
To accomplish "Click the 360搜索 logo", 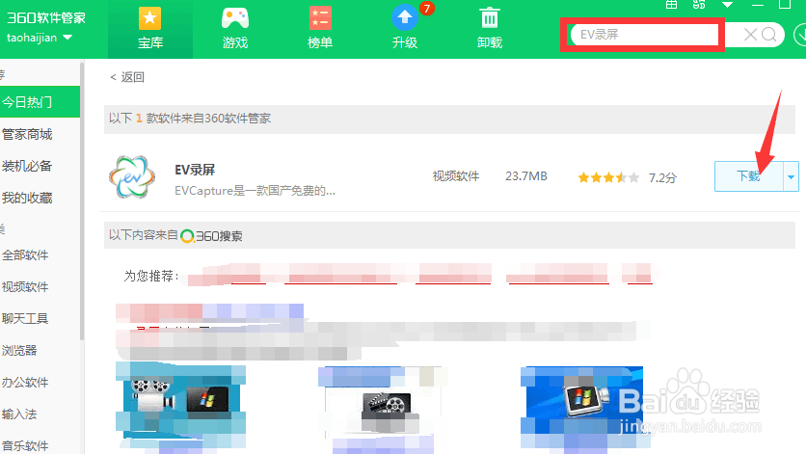I will (x=211, y=236).
